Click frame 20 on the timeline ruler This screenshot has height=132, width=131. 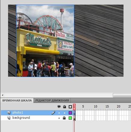(x=119, y=106)
